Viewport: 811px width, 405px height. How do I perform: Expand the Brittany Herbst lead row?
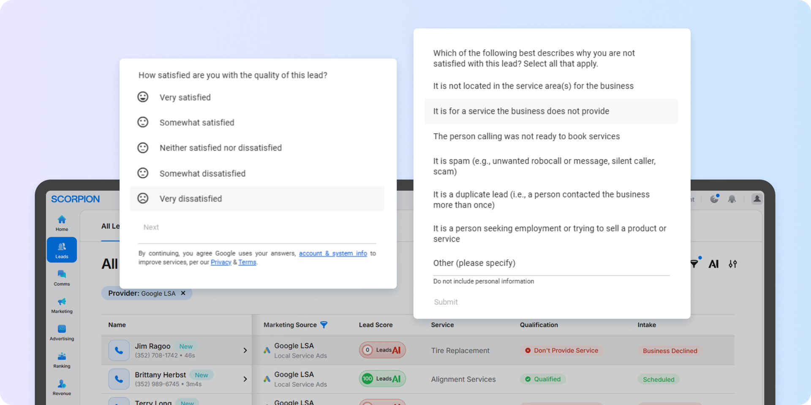pos(245,379)
